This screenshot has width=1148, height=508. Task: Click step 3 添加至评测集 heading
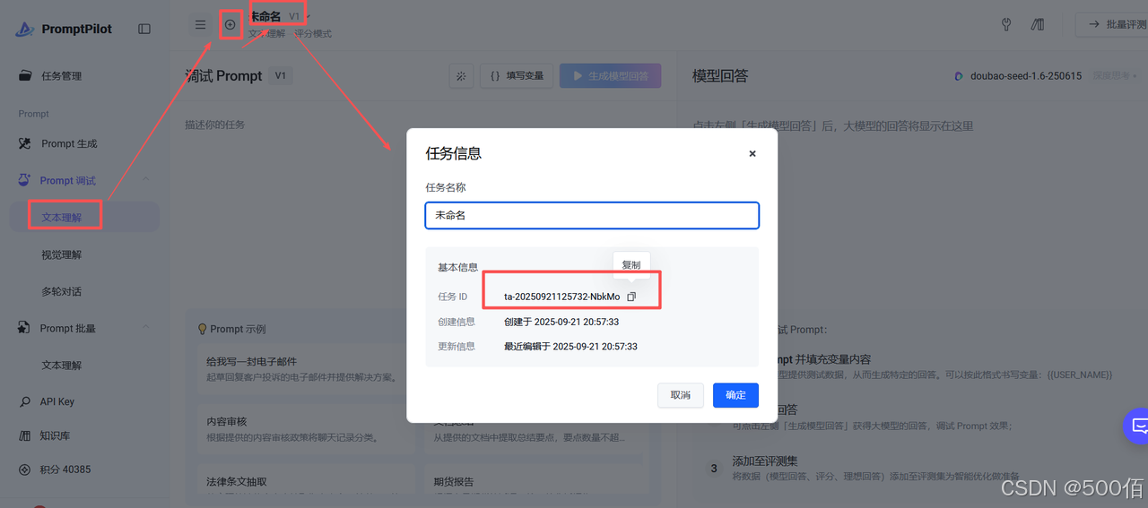pyautogui.click(x=765, y=461)
